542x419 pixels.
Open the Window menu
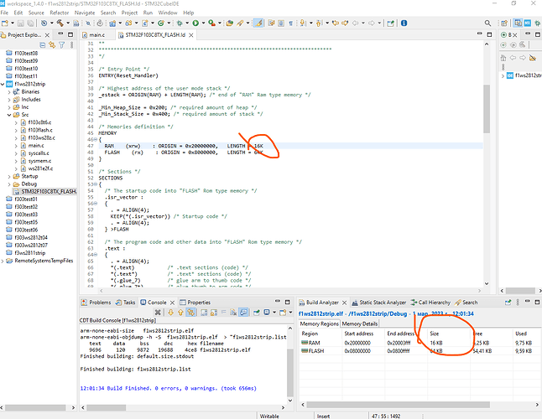point(168,13)
